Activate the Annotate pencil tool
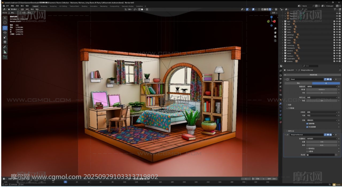The height and width of the screenshot is (187, 342). [x=5, y=47]
